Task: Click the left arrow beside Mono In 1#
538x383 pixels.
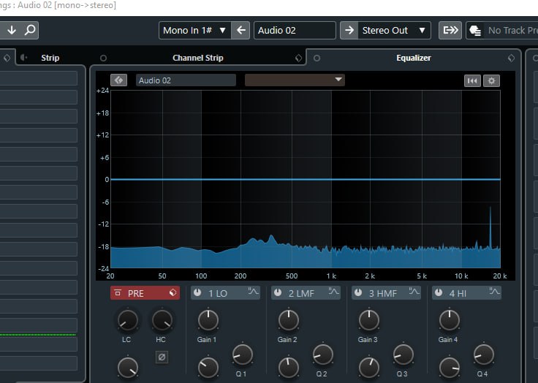Action: [240, 30]
